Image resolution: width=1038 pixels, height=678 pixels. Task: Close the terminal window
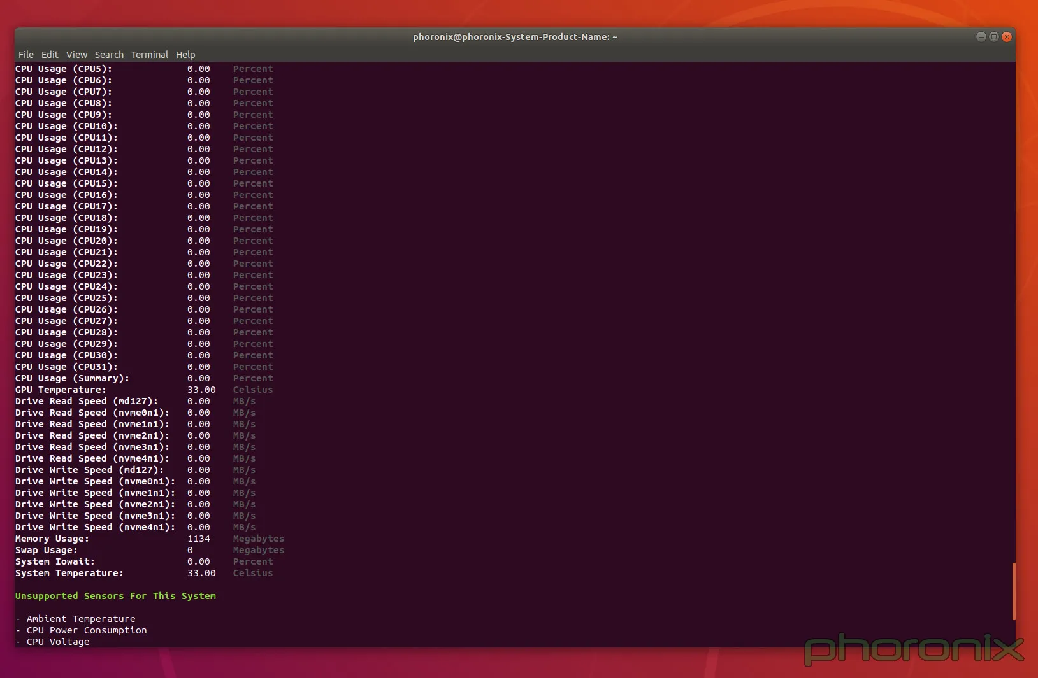click(x=1007, y=37)
